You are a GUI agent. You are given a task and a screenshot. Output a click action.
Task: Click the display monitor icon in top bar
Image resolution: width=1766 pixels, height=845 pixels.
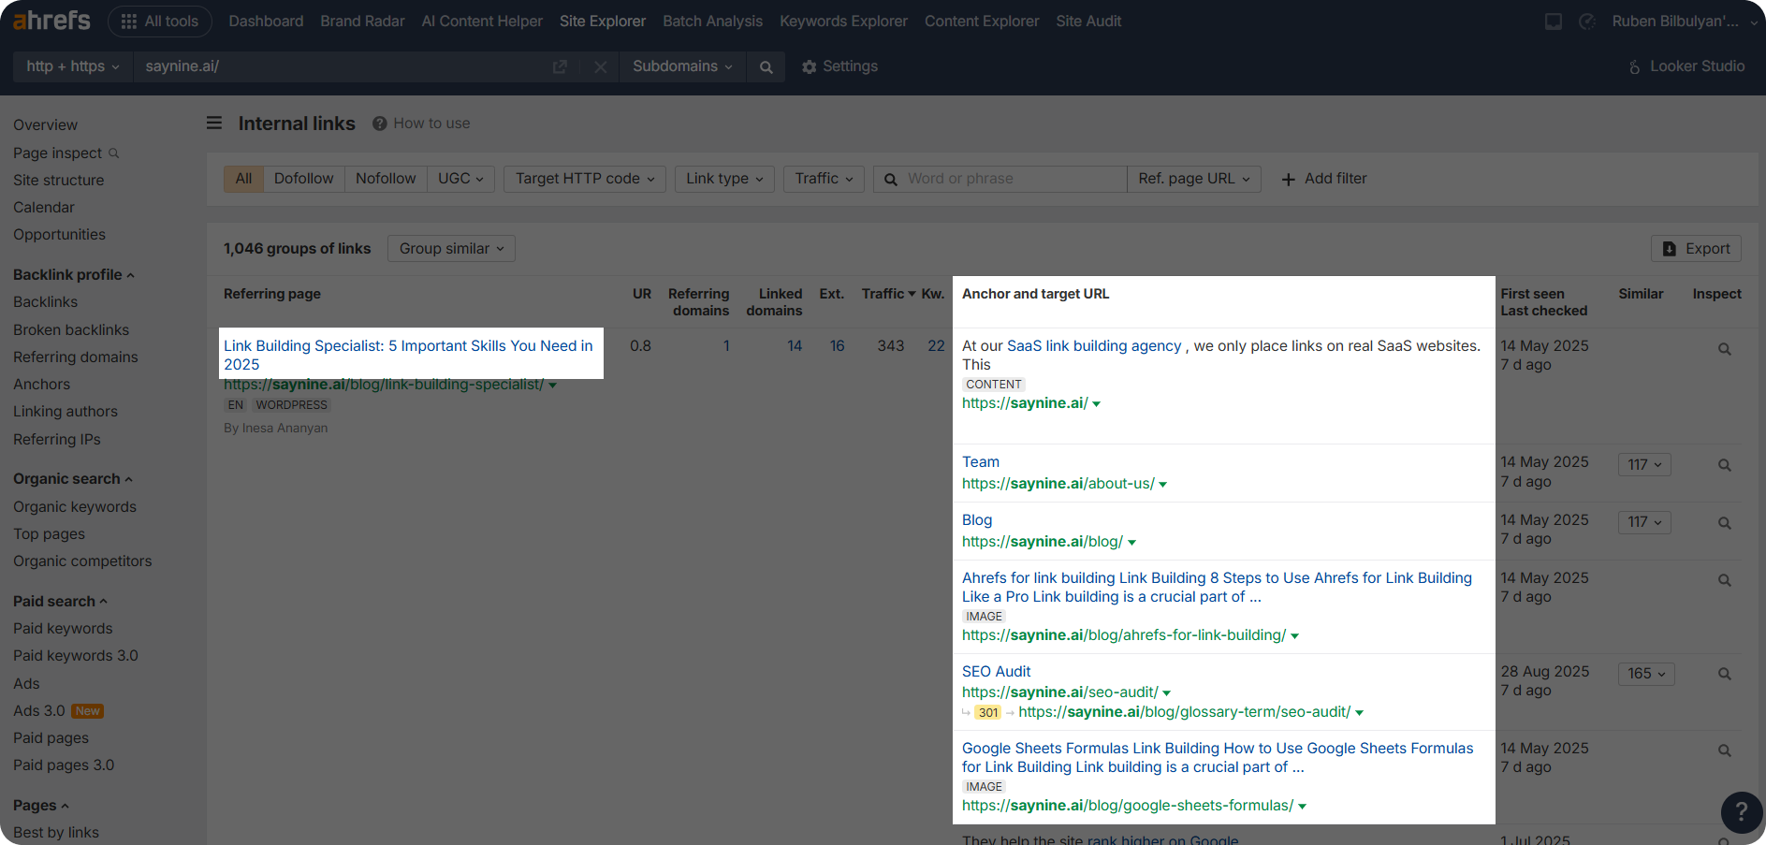1554,21
